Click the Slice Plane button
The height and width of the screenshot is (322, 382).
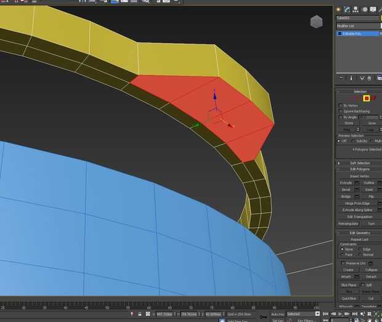(349, 285)
